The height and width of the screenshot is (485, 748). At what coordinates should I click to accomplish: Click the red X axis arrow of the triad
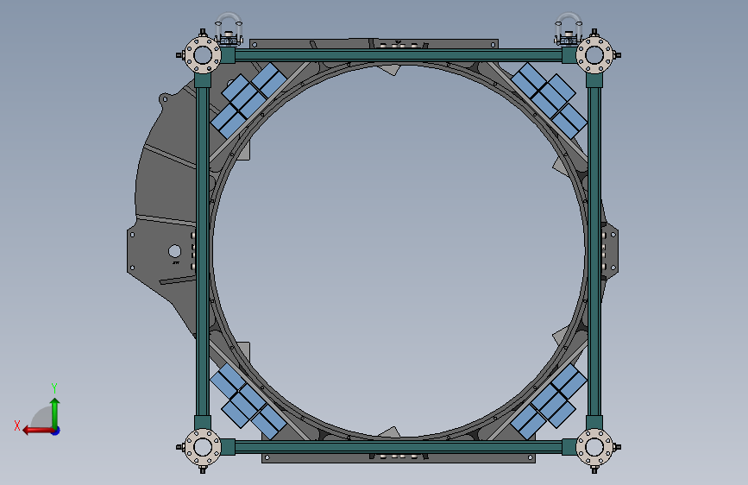pos(37,431)
